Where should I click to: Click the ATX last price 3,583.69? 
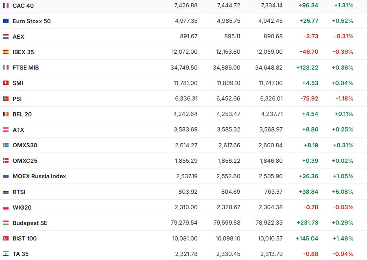pyautogui.click(x=186, y=130)
